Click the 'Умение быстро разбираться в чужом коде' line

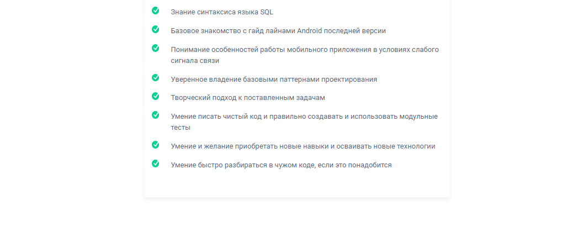pyautogui.click(x=242, y=165)
